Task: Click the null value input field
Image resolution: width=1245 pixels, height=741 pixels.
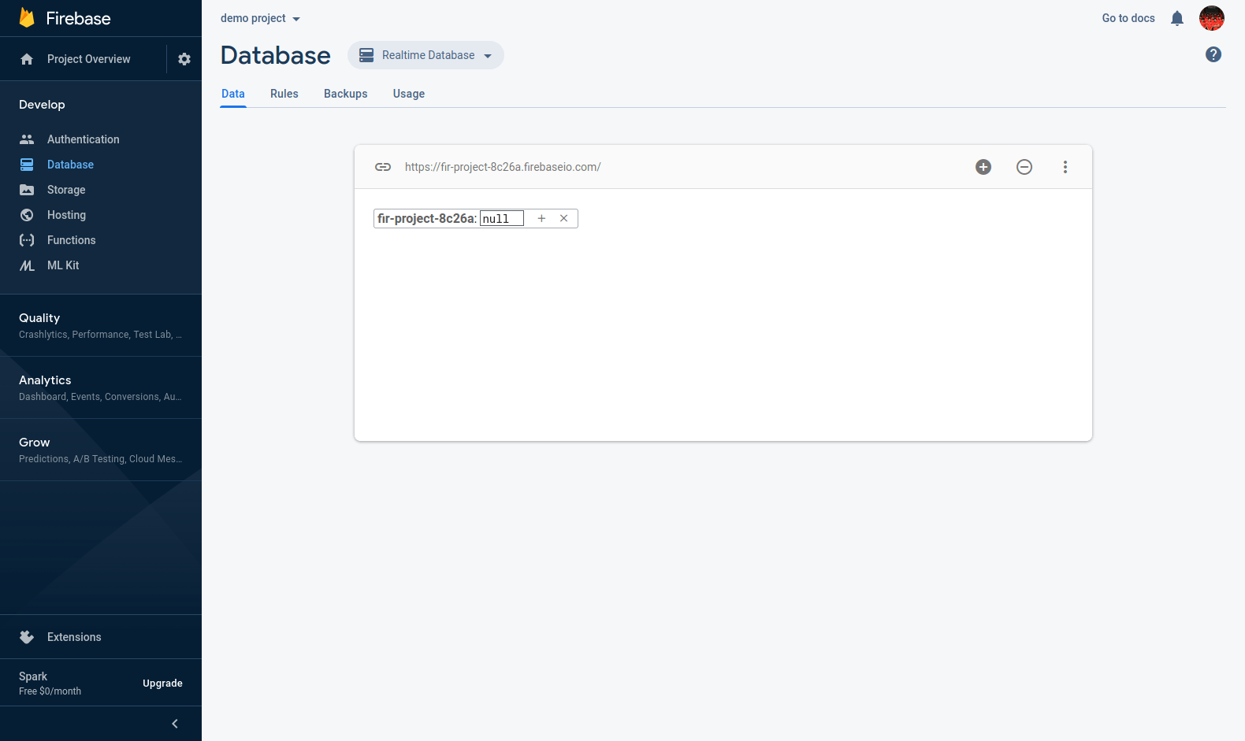Action: (502, 218)
